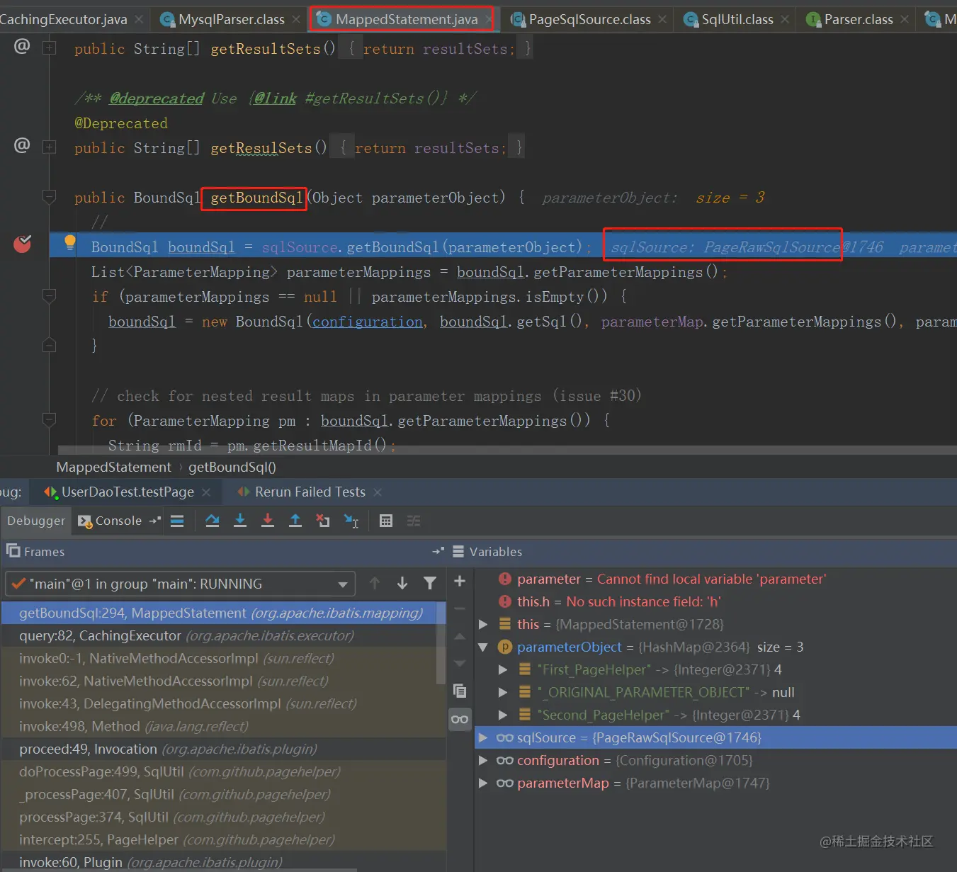Collapse the if parameterMappings block fold marker

[49, 295]
